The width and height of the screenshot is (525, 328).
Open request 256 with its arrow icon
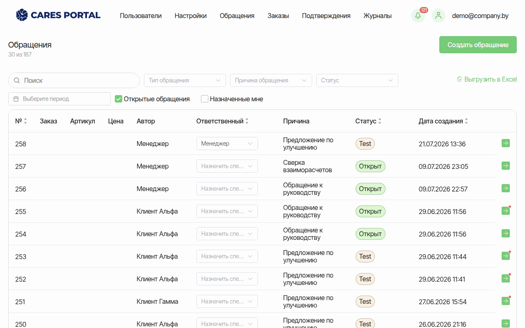click(x=506, y=188)
